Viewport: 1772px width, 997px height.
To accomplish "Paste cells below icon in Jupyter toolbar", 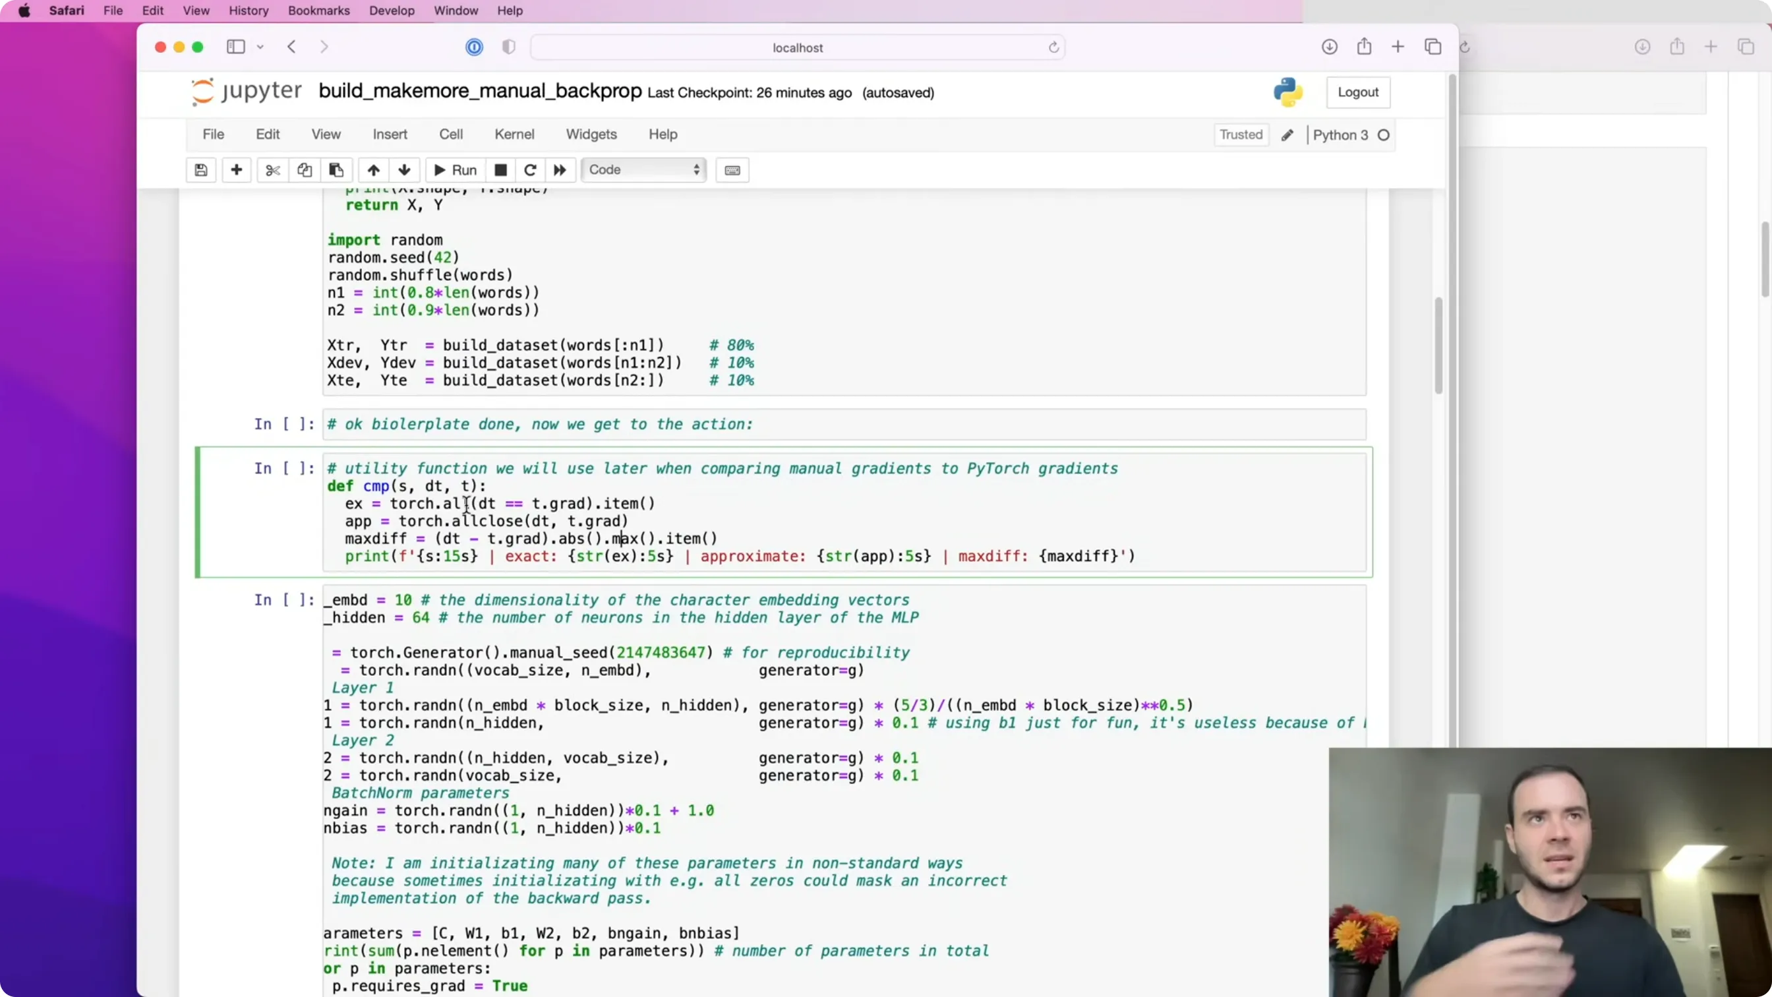I will (x=336, y=170).
